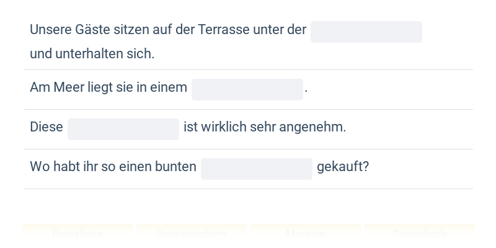The width and height of the screenshot is (496, 248).
Task: Click the blank after "unter der"
Action: pyautogui.click(x=366, y=32)
